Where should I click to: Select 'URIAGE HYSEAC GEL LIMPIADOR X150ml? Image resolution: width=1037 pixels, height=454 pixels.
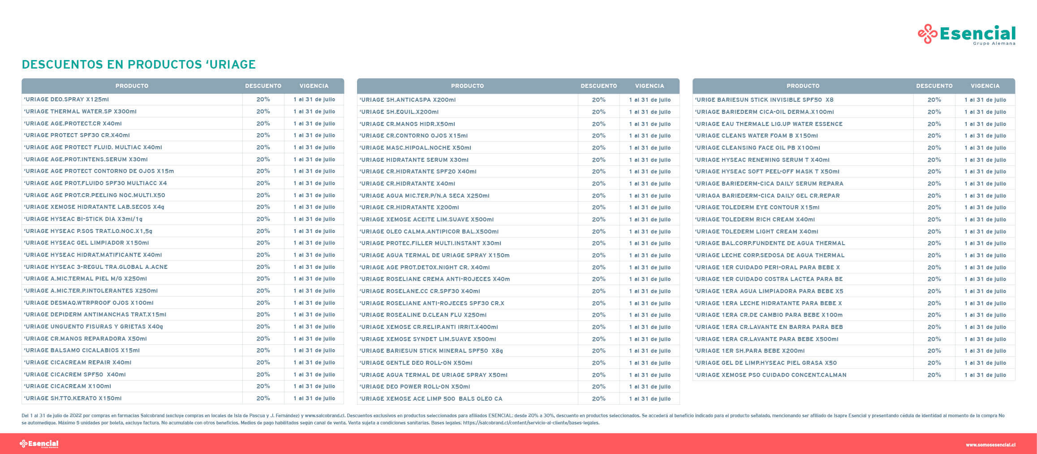[x=183, y=243]
